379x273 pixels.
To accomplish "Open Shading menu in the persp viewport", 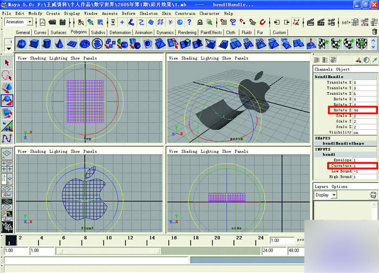I will coord(190,58).
